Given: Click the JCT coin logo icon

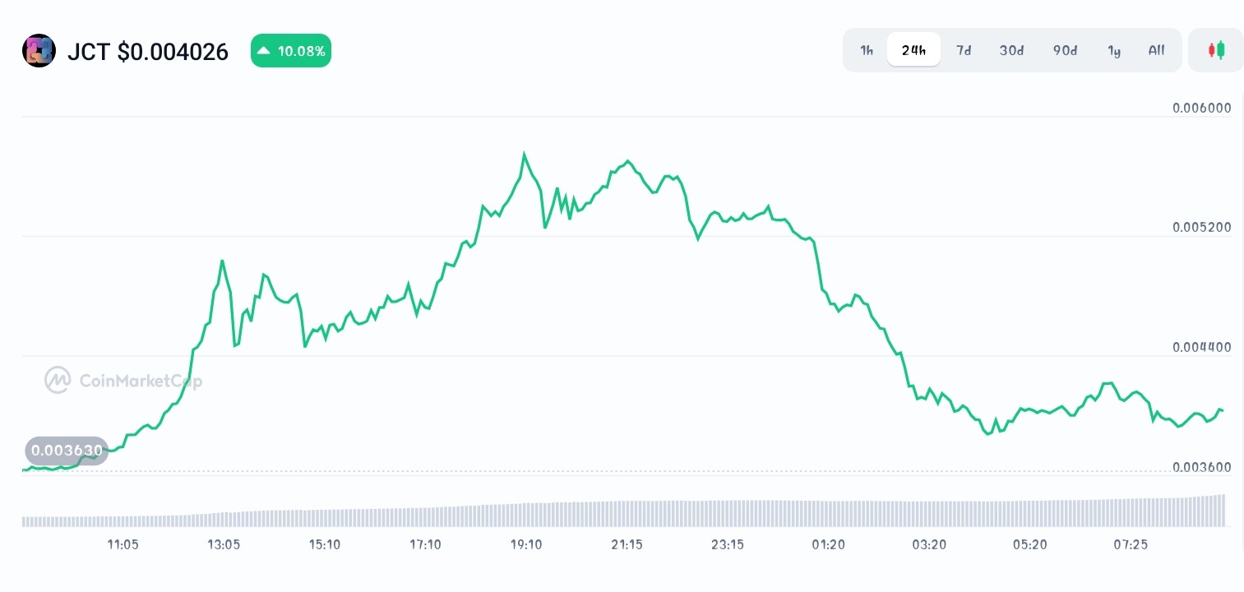Looking at the screenshot, I should [x=39, y=51].
